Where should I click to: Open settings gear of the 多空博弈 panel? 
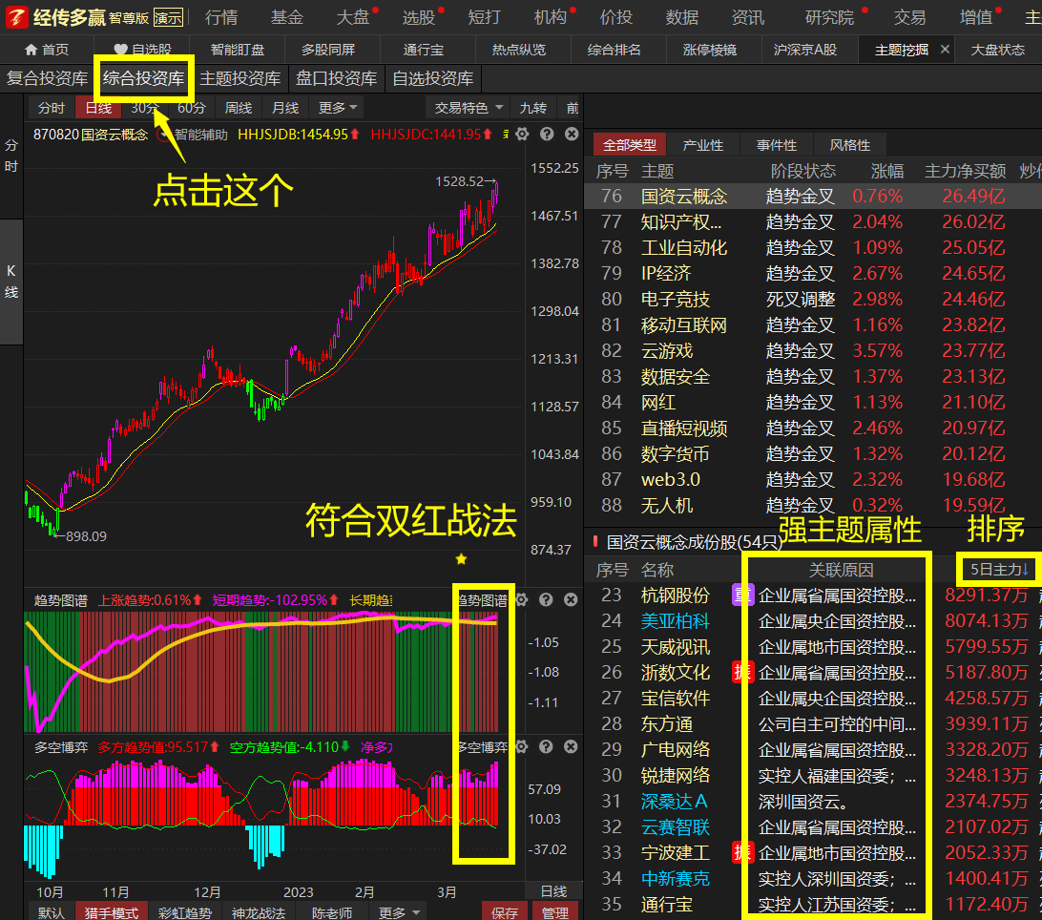pyautogui.click(x=522, y=746)
